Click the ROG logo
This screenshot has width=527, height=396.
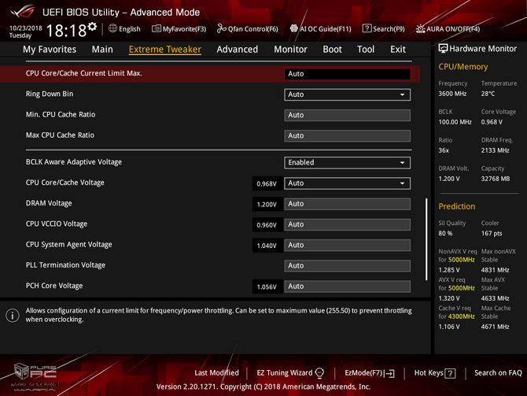tap(23, 12)
